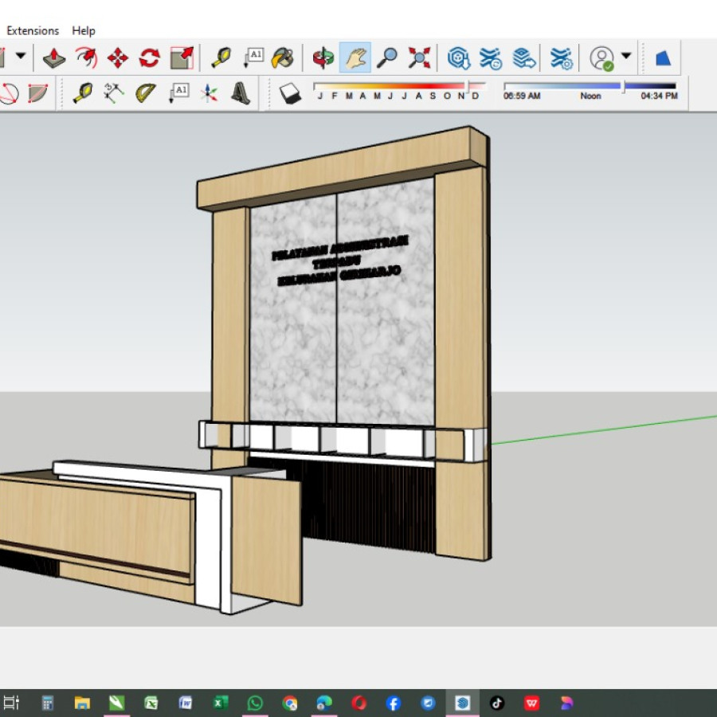Select the Pie drawing tool
This screenshot has height=717, width=717.
point(37,93)
